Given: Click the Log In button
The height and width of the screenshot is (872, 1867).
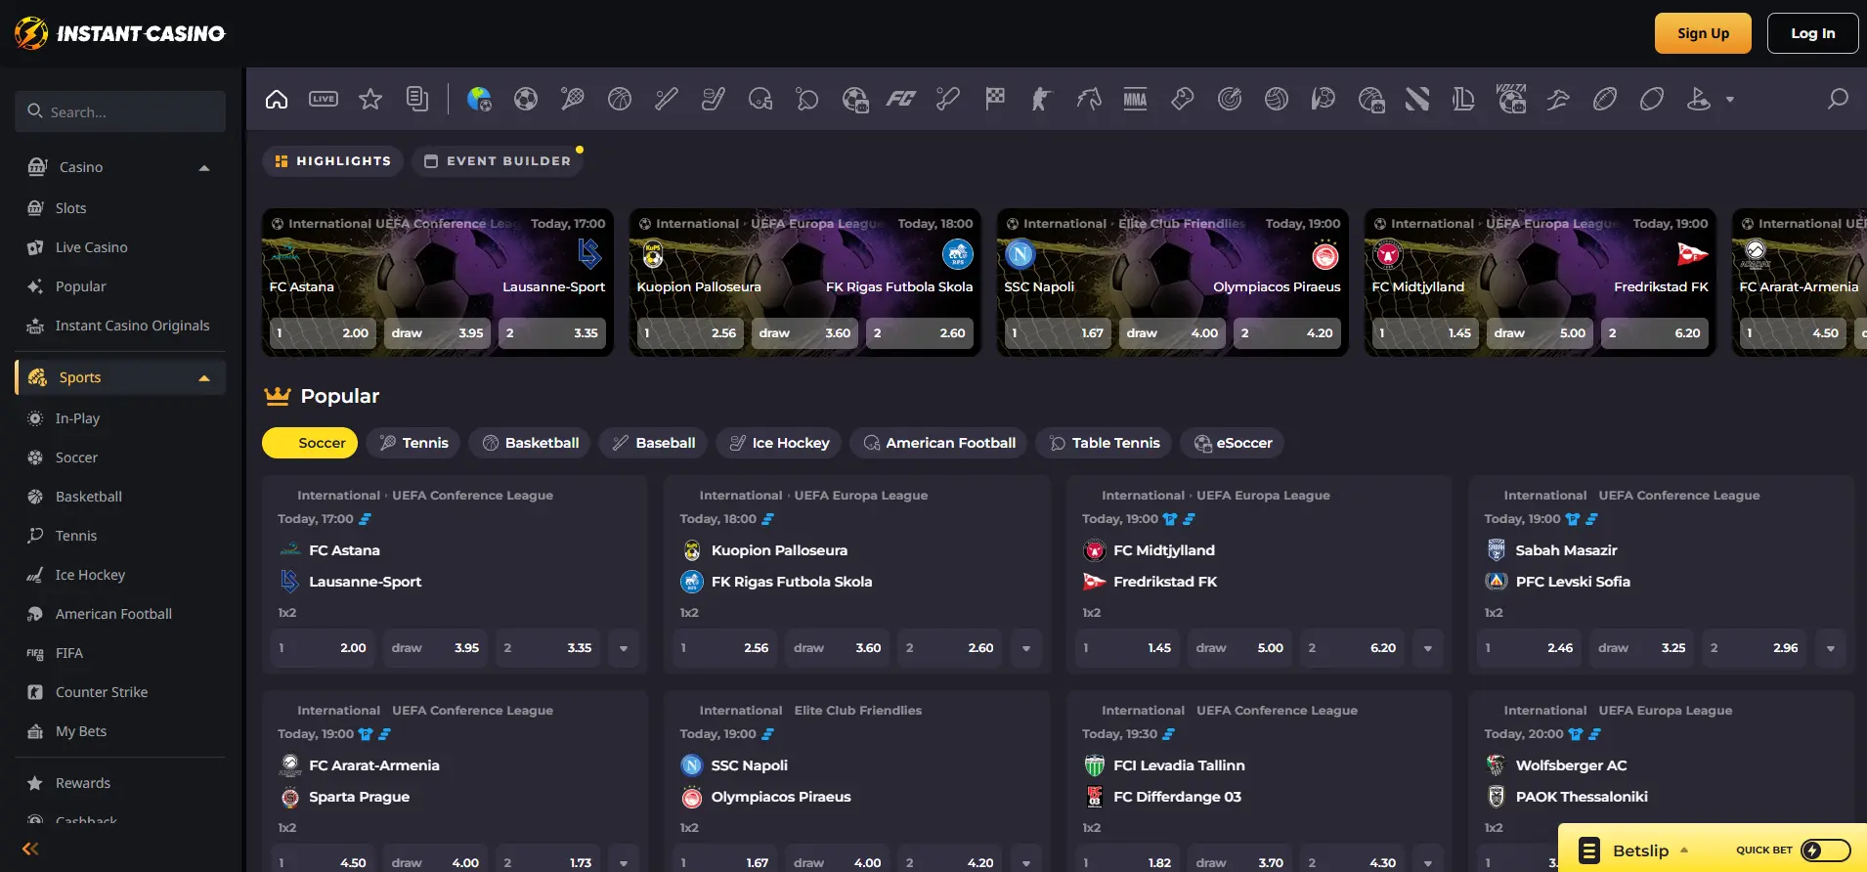Looking at the screenshot, I should (1812, 33).
